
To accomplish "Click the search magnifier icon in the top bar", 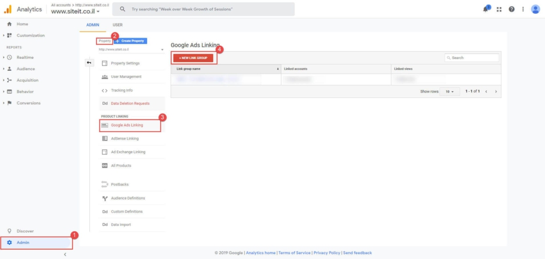I will point(122,9).
